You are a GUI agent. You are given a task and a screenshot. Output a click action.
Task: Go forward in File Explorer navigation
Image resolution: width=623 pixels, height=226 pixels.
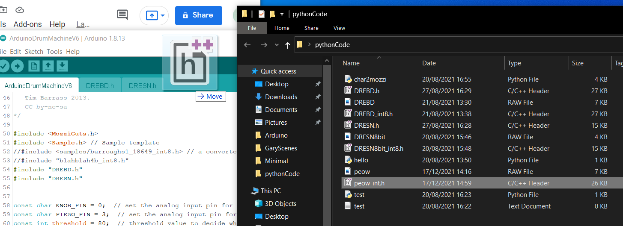[x=263, y=45]
